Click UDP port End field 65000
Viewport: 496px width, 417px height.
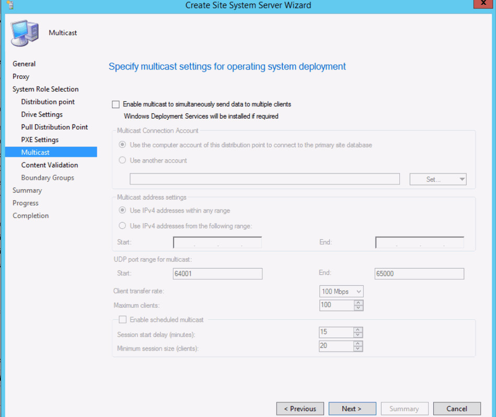[x=420, y=274]
